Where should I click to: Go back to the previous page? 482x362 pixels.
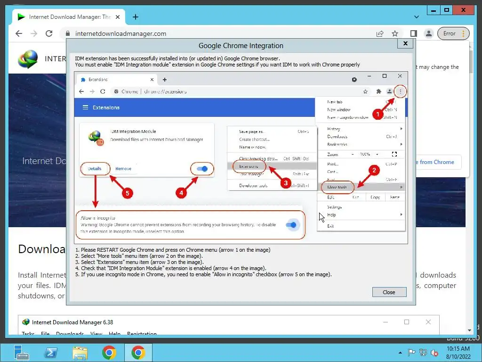click(19, 33)
